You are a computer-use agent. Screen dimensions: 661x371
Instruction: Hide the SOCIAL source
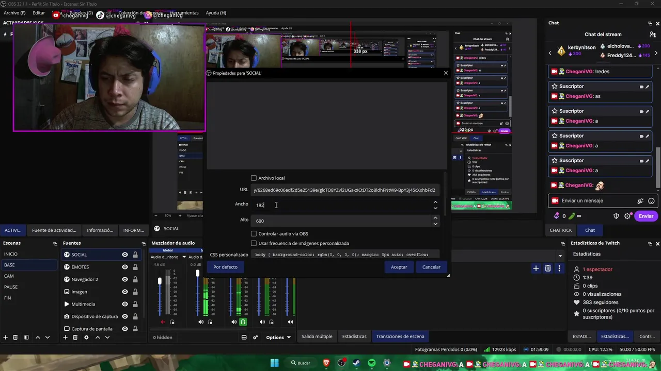click(124, 255)
